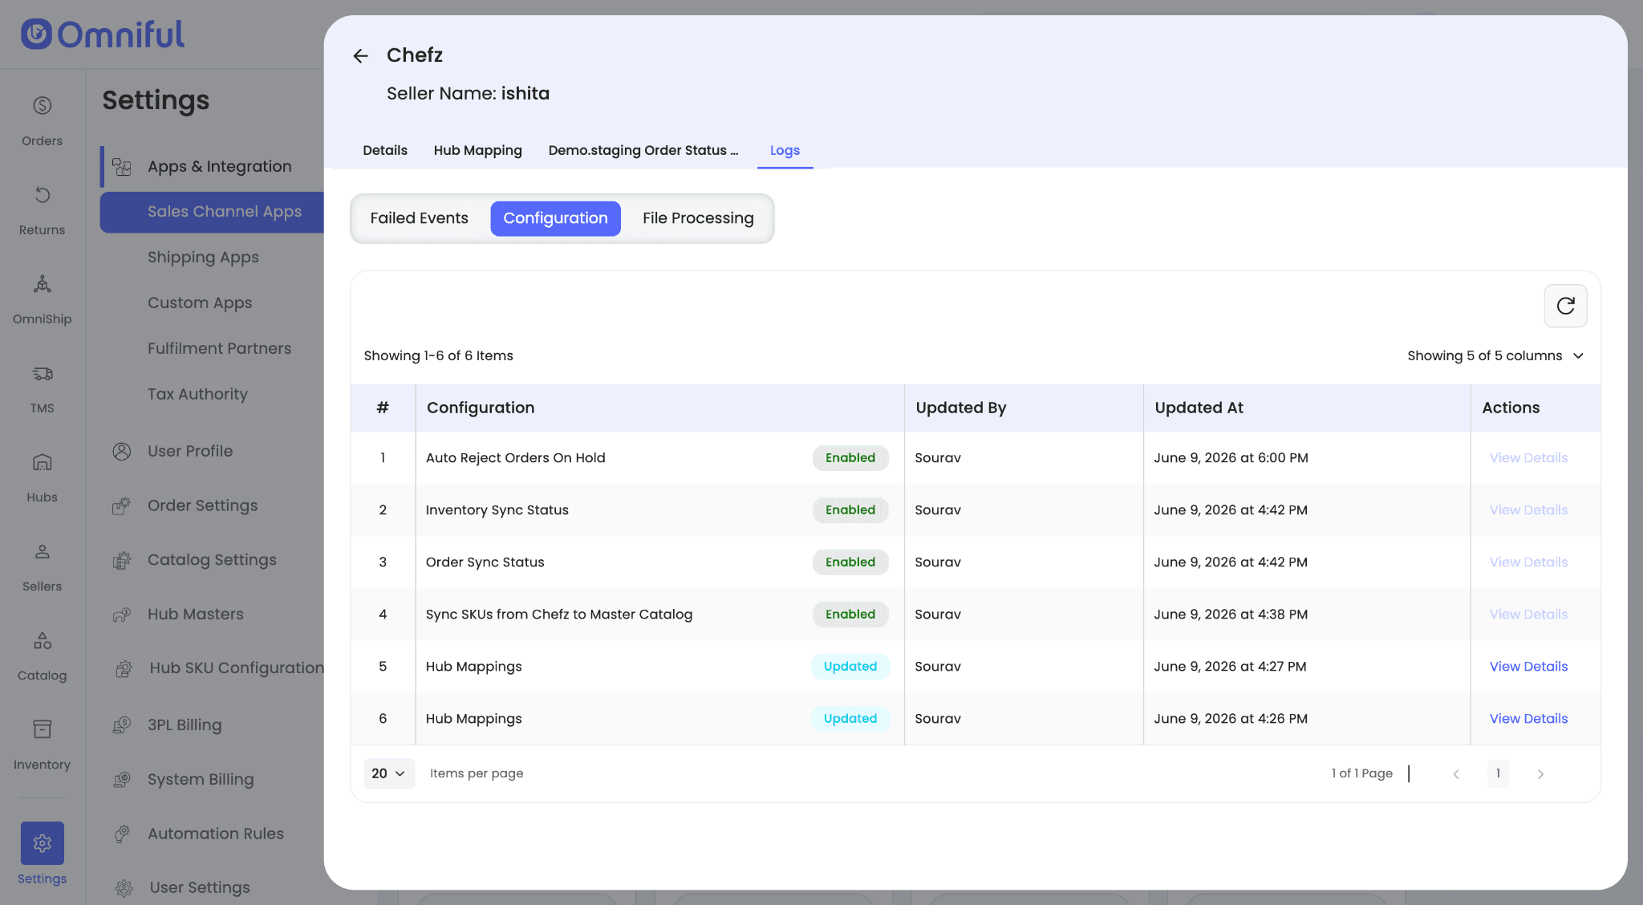Go back using the arrow beside Chefz
This screenshot has width=1643, height=905.
[360, 55]
